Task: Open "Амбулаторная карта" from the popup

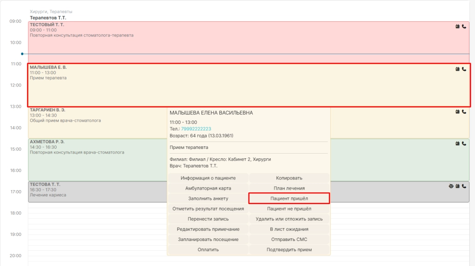Action: 208,188
